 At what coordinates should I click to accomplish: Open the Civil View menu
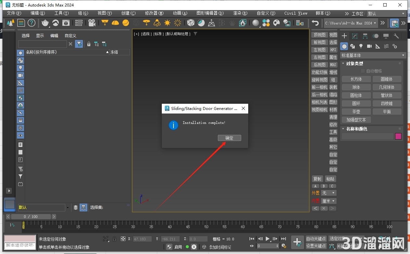[295, 13]
